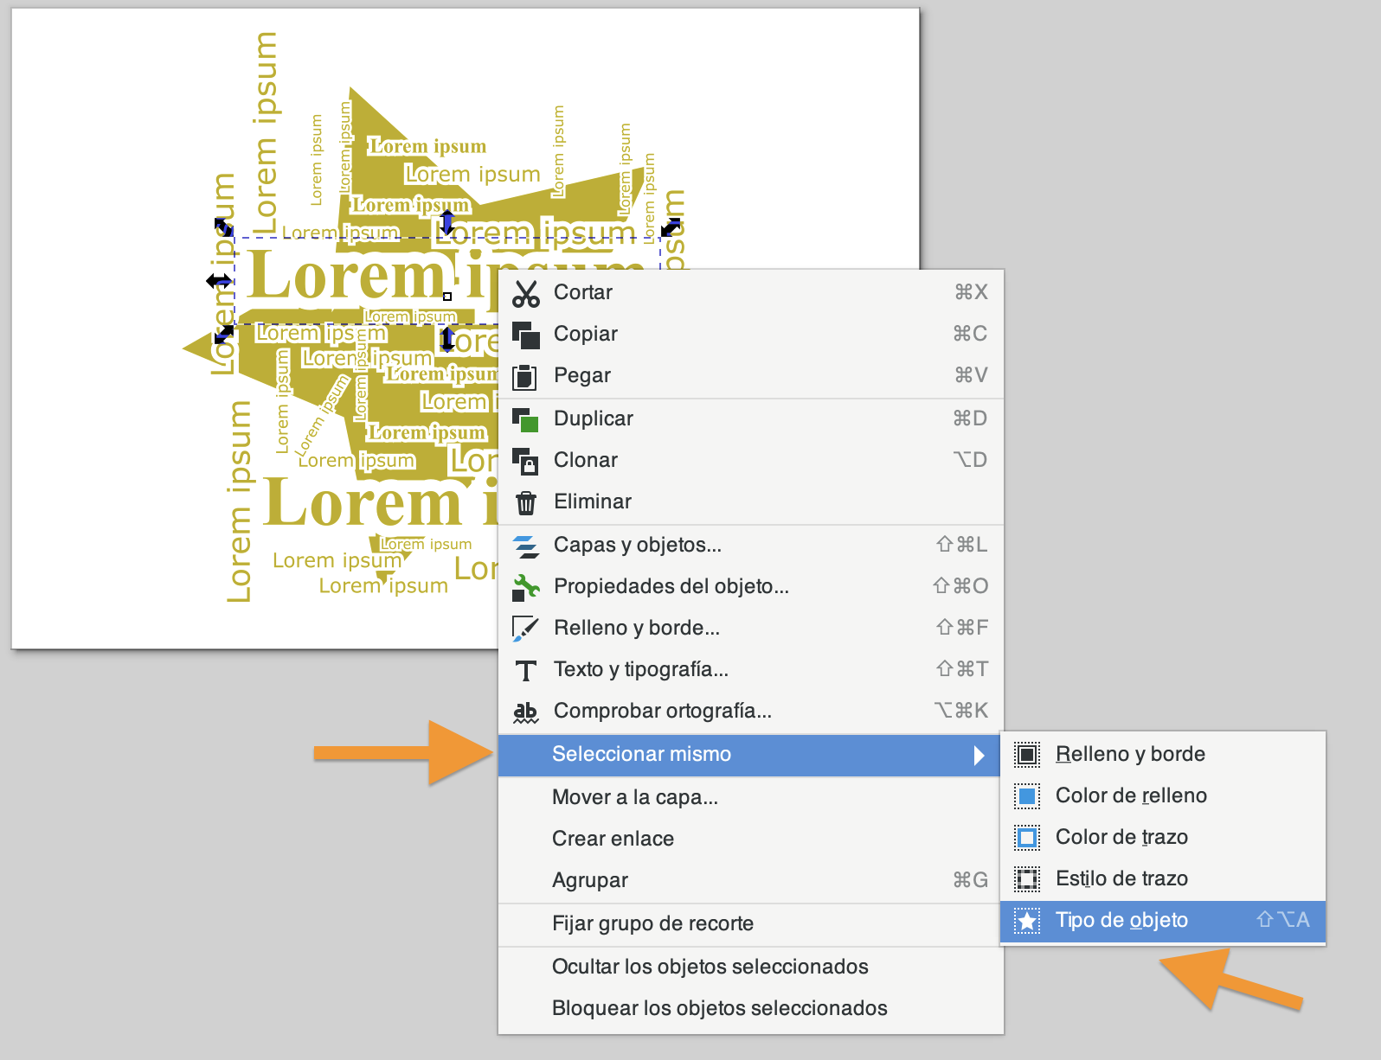Click the submenu Relleno y borde icon
1381x1060 pixels.
coord(1027,755)
